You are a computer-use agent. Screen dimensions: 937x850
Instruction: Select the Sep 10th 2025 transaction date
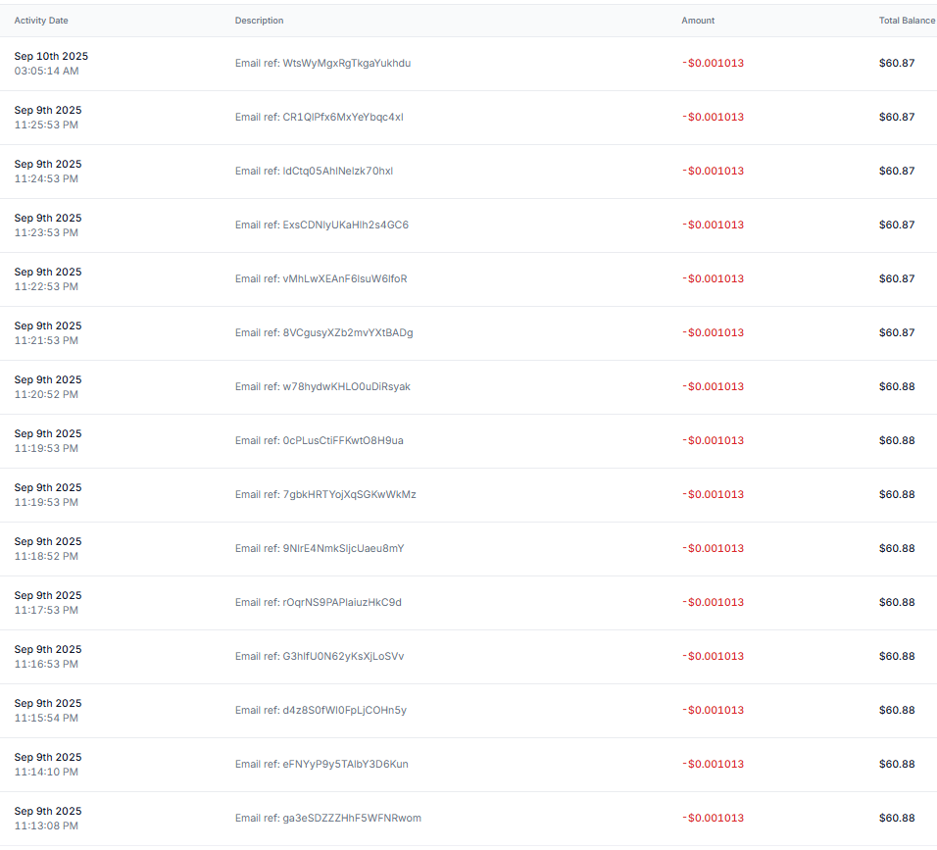click(51, 57)
